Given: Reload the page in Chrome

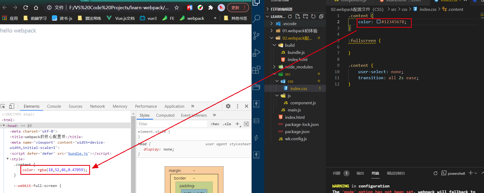Looking at the screenshot, I should click(26, 8).
